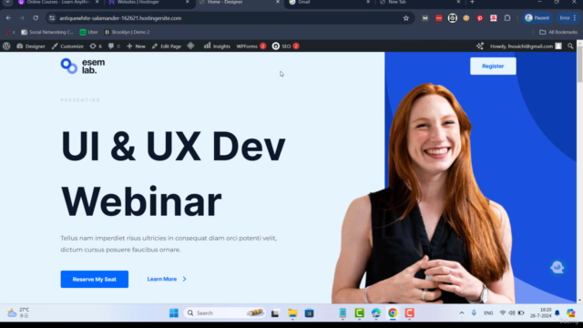Screen dimensions: 583x328
Task: Click the admin bar search magnifier icon
Action: 570,46
